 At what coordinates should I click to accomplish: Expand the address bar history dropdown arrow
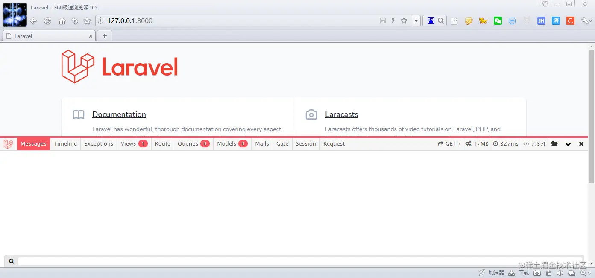tap(416, 20)
